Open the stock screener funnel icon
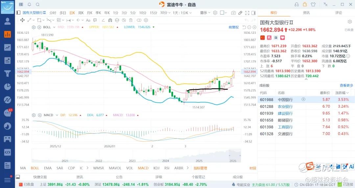 (x=8, y=74)
